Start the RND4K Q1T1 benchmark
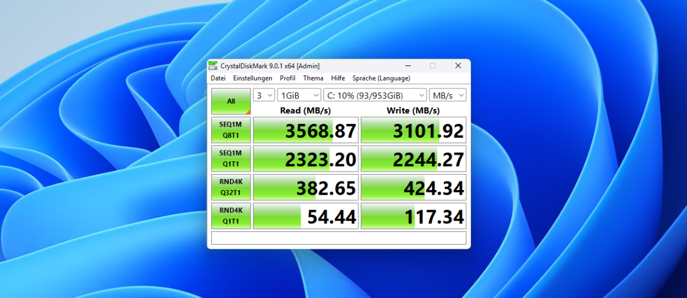The image size is (687, 298). [231, 216]
